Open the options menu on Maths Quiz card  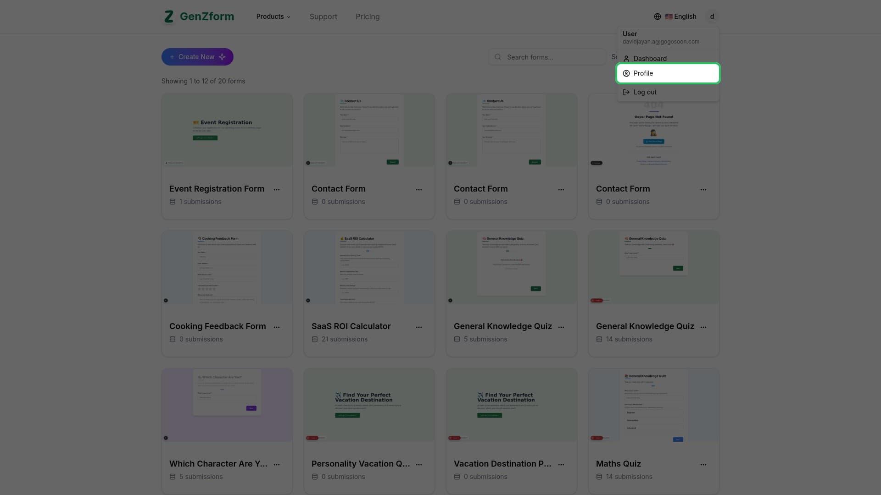[x=703, y=464]
